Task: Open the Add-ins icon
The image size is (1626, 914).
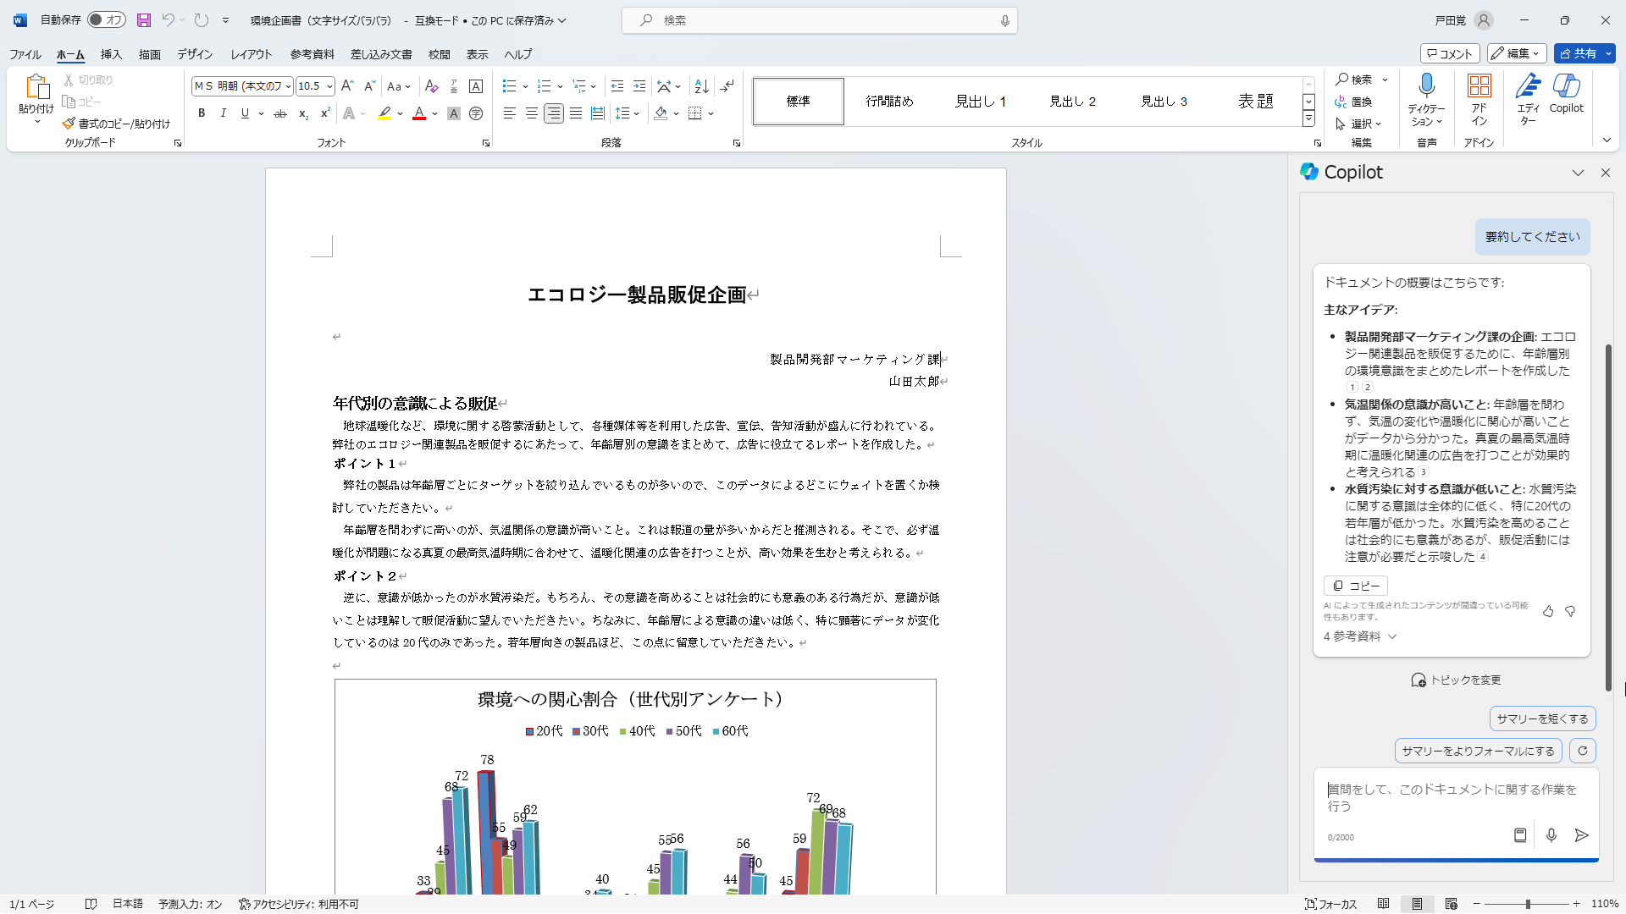Action: (1479, 85)
